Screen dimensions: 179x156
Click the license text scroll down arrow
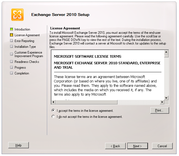click(166, 98)
